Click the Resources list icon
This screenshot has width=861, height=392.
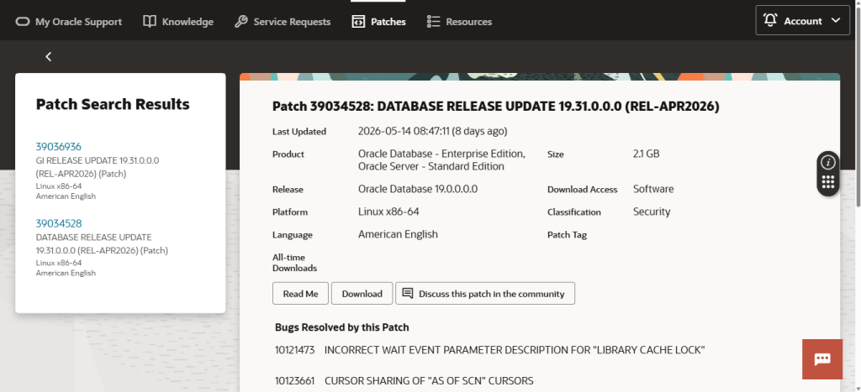pyautogui.click(x=434, y=21)
